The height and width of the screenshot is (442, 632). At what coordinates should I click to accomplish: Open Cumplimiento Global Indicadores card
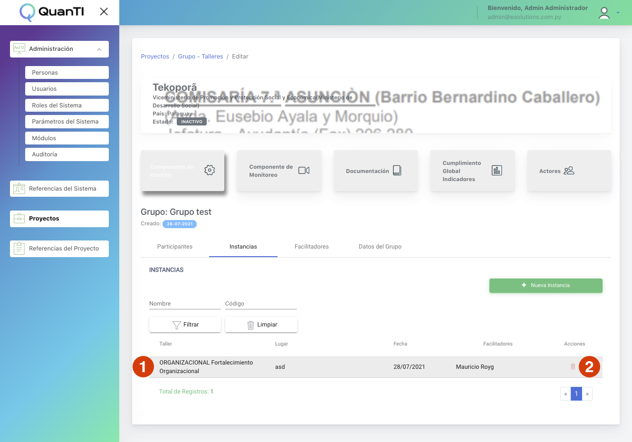pyautogui.click(x=472, y=171)
